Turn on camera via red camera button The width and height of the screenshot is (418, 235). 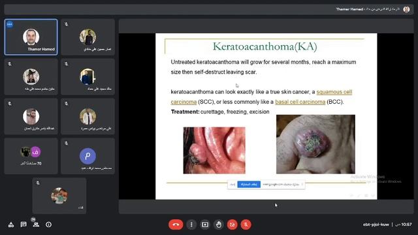point(233,225)
